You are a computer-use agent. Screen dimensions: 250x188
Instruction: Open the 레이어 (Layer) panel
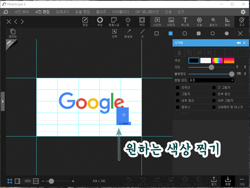point(12,33)
